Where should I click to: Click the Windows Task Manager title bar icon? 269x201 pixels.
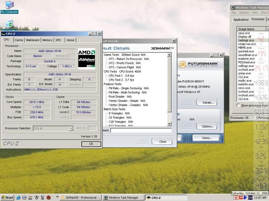point(233,7)
